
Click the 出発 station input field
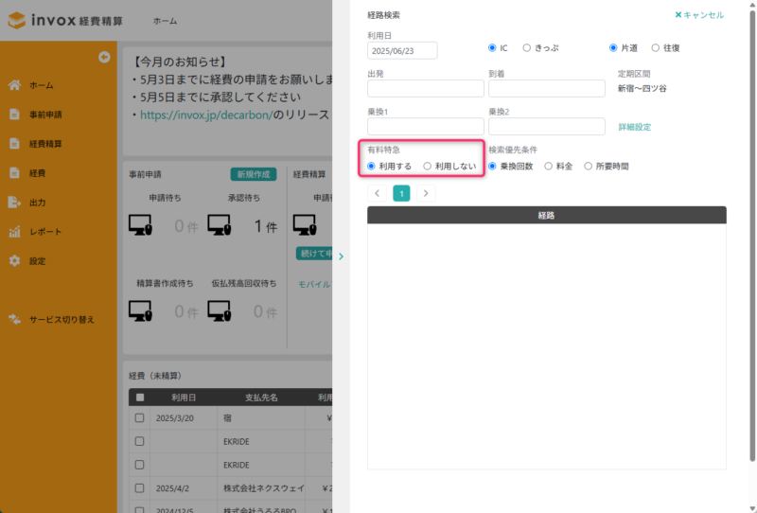point(425,88)
